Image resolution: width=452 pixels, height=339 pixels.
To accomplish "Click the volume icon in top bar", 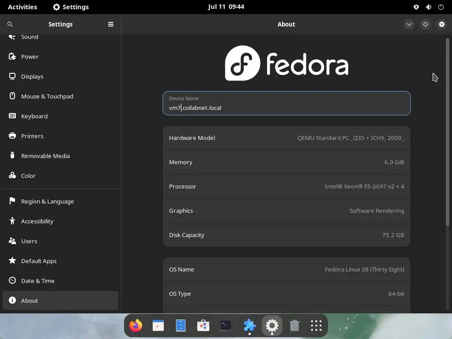I will (x=429, y=7).
